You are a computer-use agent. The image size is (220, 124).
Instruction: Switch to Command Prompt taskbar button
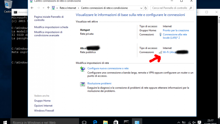(126, 122)
